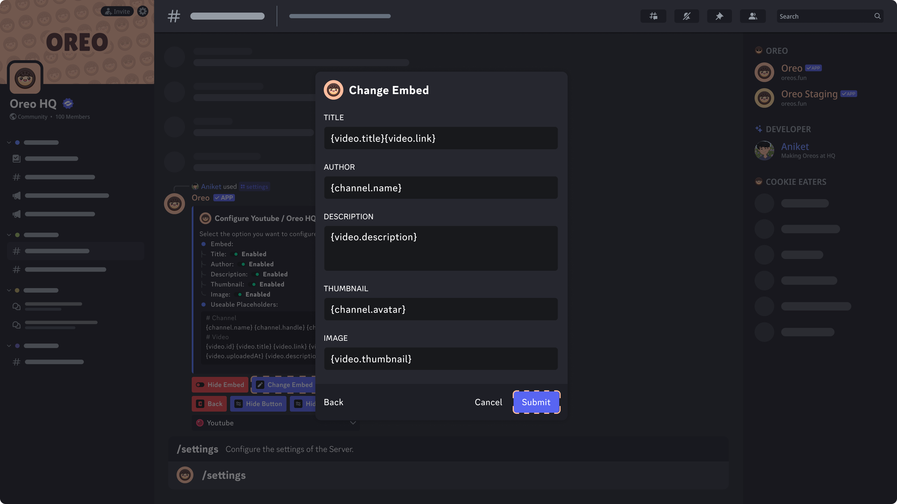Screen dimensions: 897x504
Task: Open server settings with the gear icon
Action: click(142, 11)
